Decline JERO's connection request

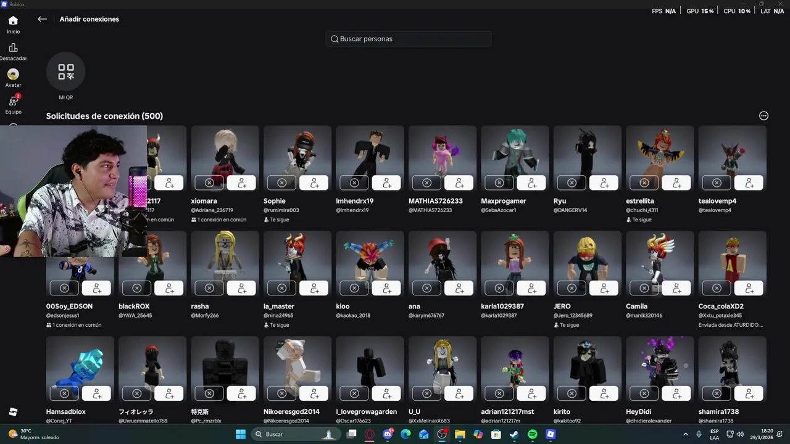[572, 288]
